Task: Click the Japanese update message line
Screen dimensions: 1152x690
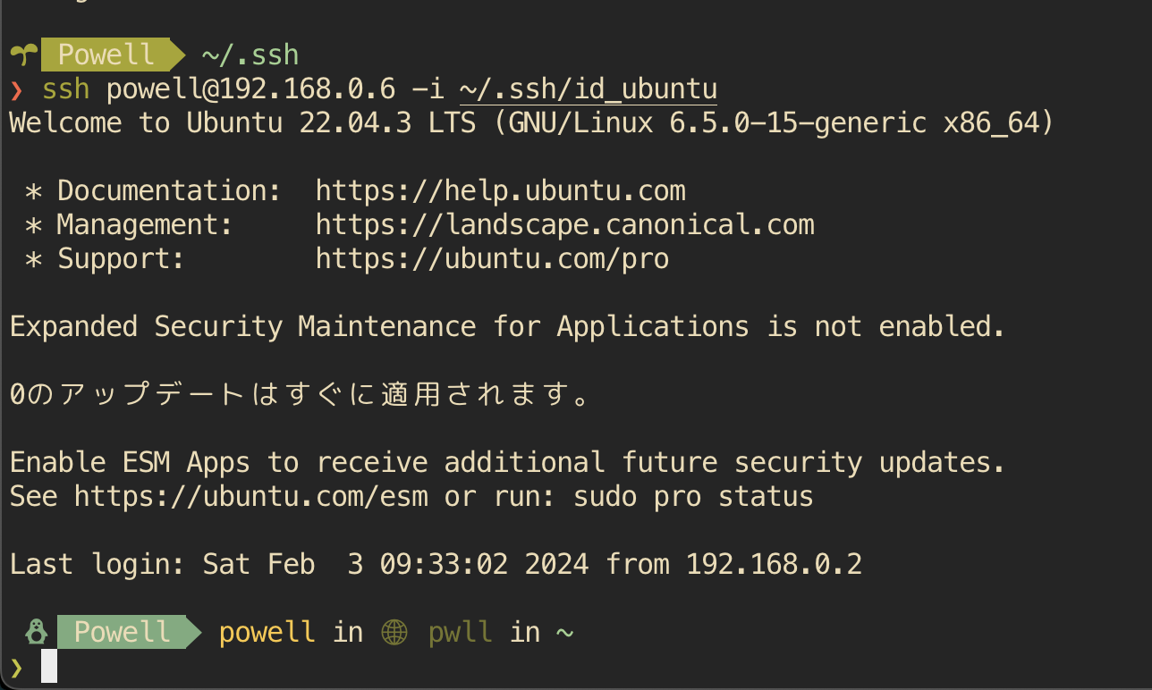Action: click(x=300, y=394)
